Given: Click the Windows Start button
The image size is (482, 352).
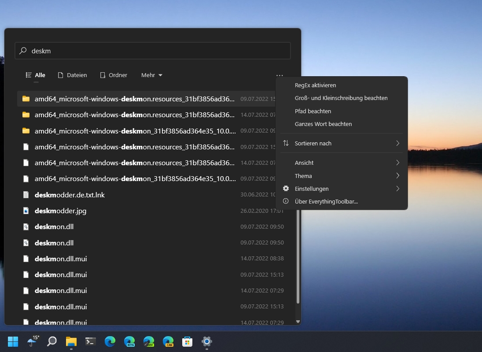Looking at the screenshot, I should pyautogui.click(x=13, y=341).
